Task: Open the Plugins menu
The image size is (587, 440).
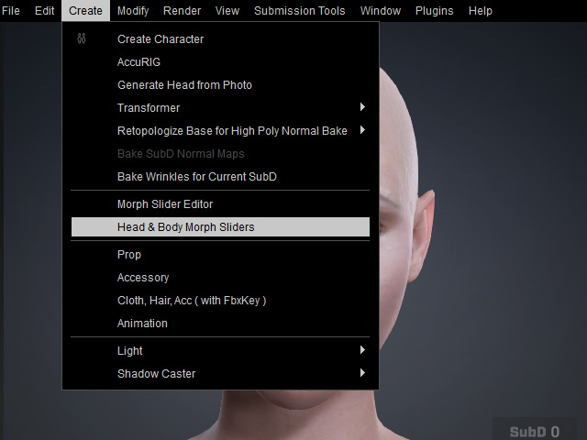Action: pyautogui.click(x=434, y=10)
